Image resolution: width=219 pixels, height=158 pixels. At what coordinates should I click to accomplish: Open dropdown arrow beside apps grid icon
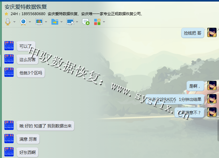click(104, 22)
